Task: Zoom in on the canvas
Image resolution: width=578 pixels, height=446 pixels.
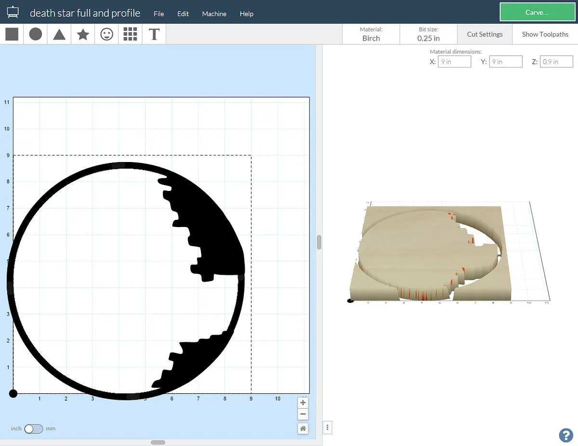Action: click(x=302, y=403)
